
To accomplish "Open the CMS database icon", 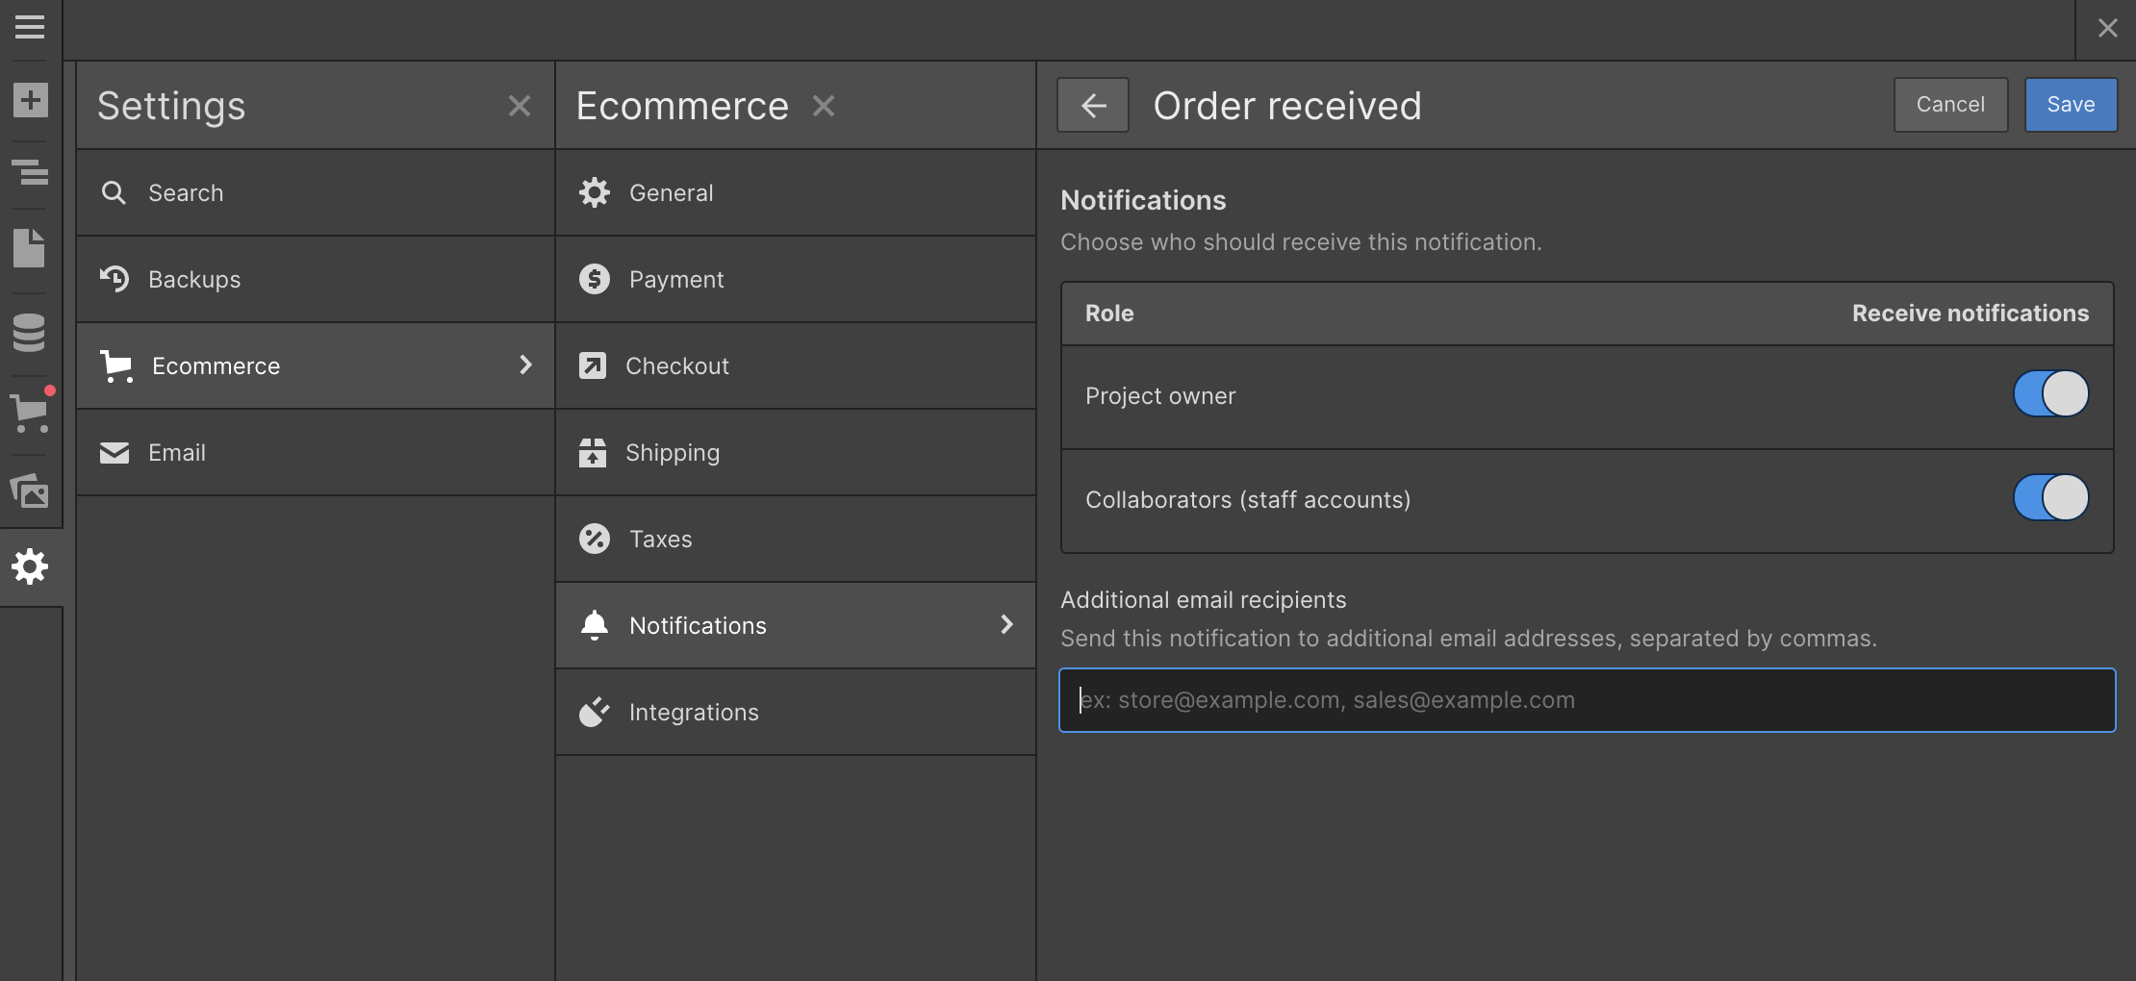I will (x=29, y=333).
